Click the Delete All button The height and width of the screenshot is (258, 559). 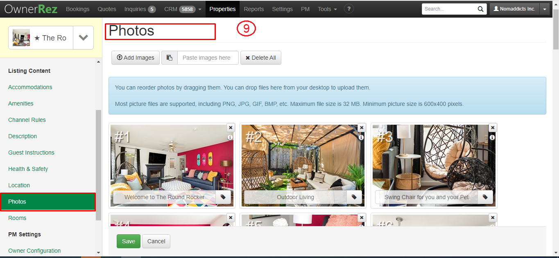pos(260,58)
